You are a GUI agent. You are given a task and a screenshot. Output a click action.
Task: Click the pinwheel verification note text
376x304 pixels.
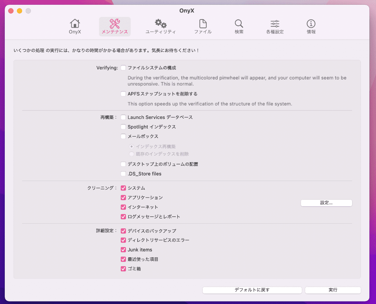pos(237,81)
